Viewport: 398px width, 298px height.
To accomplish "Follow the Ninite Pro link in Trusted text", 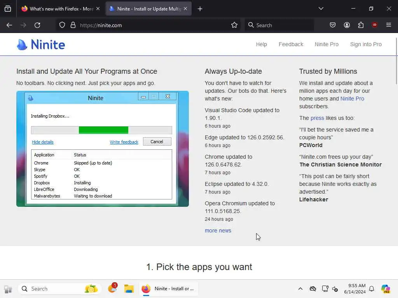I will 352,99.
